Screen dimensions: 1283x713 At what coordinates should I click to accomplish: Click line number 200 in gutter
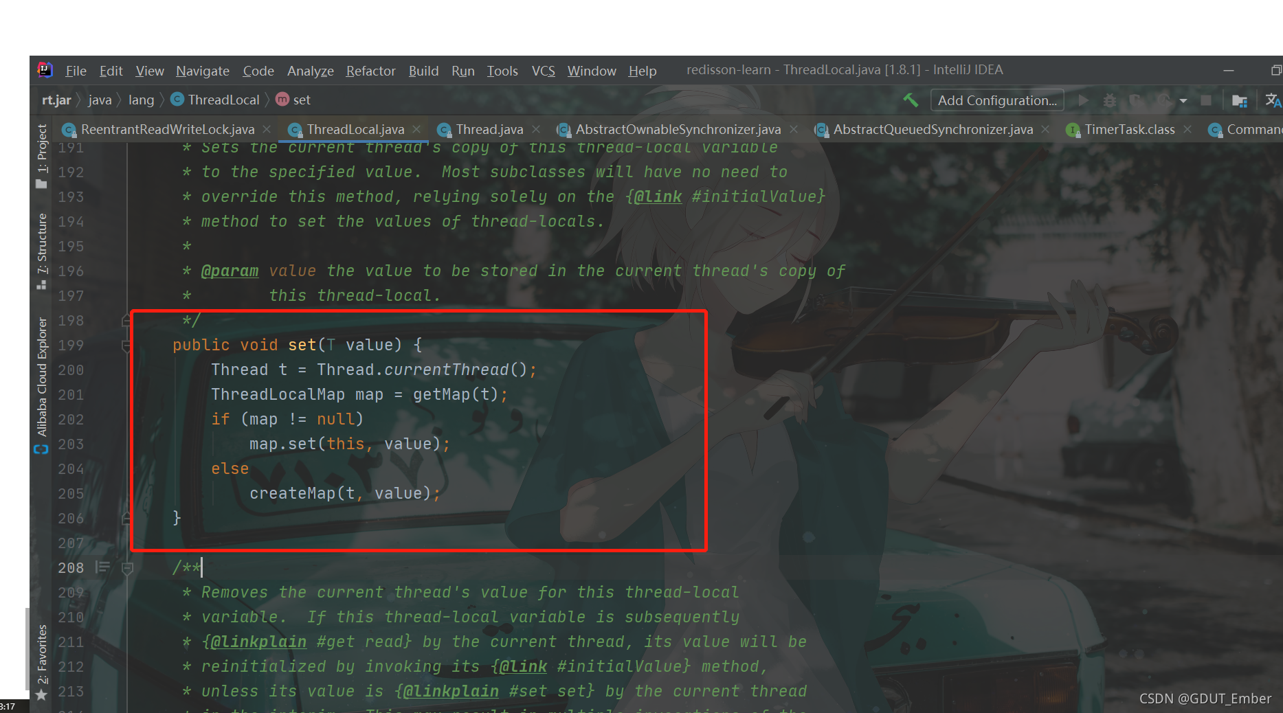point(71,370)
